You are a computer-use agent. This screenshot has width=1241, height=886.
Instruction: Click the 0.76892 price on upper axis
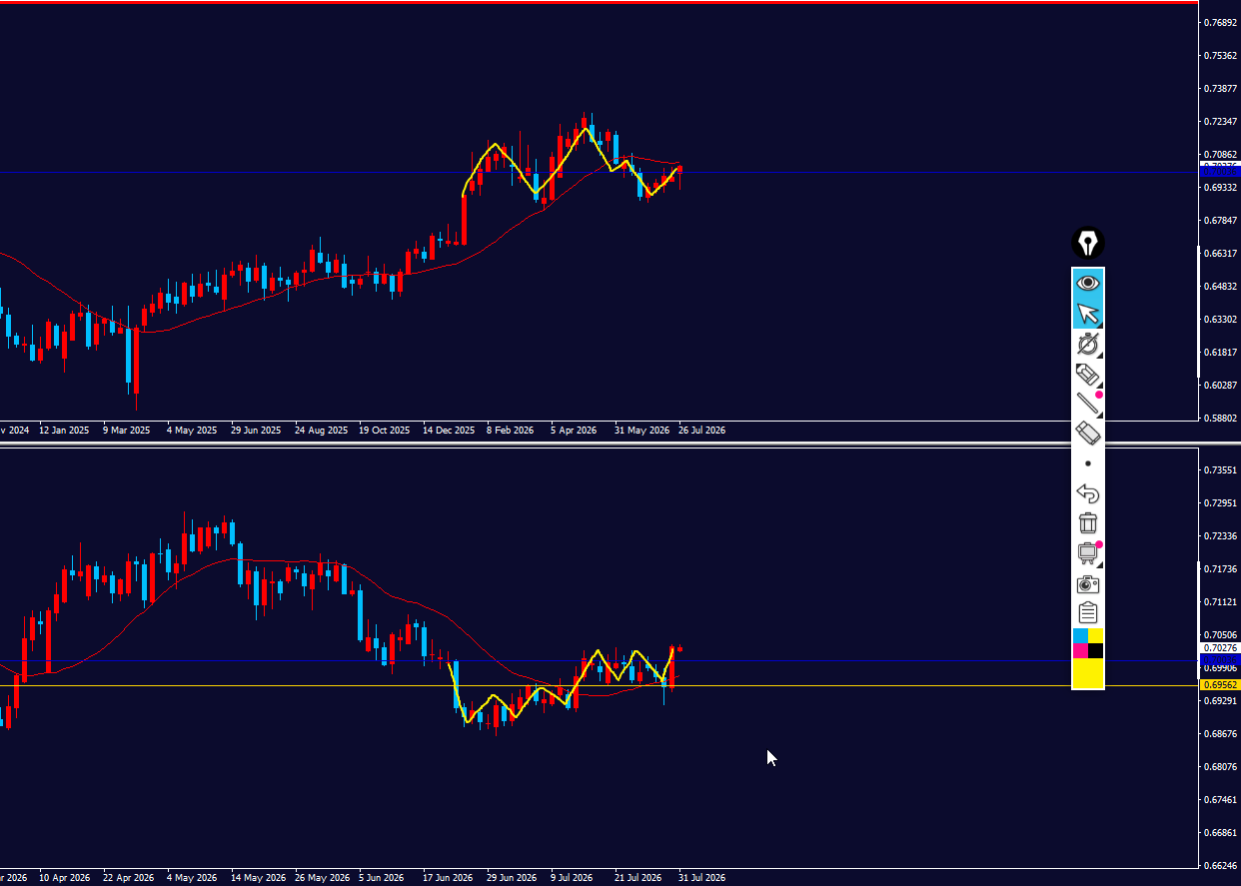pos(1221,22)
